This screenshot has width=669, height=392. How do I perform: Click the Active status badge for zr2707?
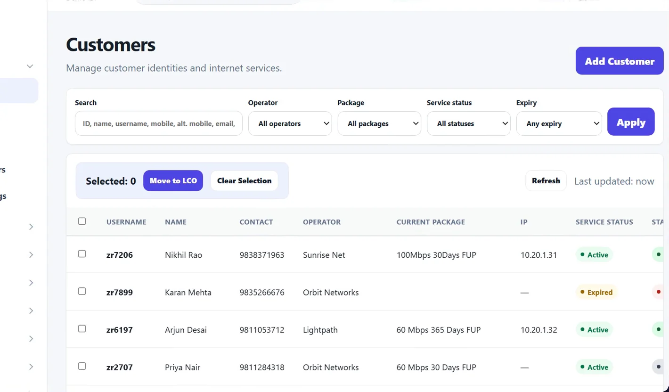tap(594, 367)
